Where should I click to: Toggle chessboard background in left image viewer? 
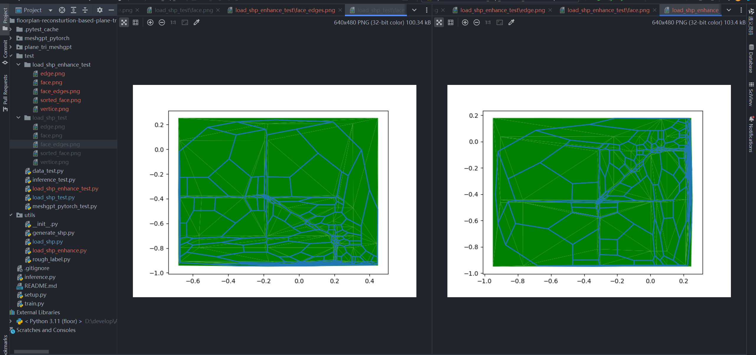(124, 22)
